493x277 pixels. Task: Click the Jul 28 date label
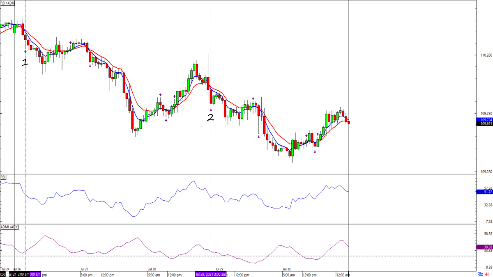pyautogui.click(x=152, y=270)
